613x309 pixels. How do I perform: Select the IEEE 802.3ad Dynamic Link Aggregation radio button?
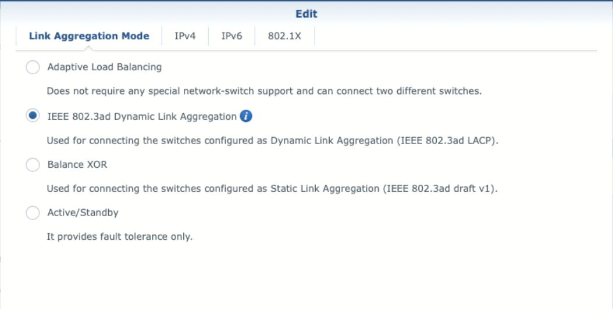pos(33,116)
